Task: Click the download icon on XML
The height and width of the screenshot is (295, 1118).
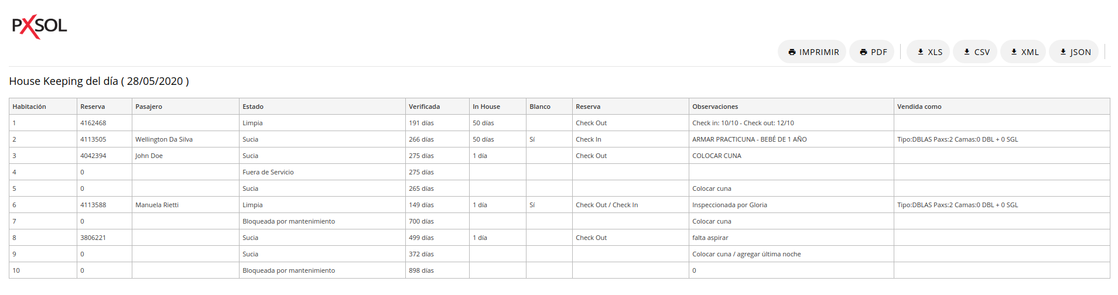Action: click(1014, 52)
